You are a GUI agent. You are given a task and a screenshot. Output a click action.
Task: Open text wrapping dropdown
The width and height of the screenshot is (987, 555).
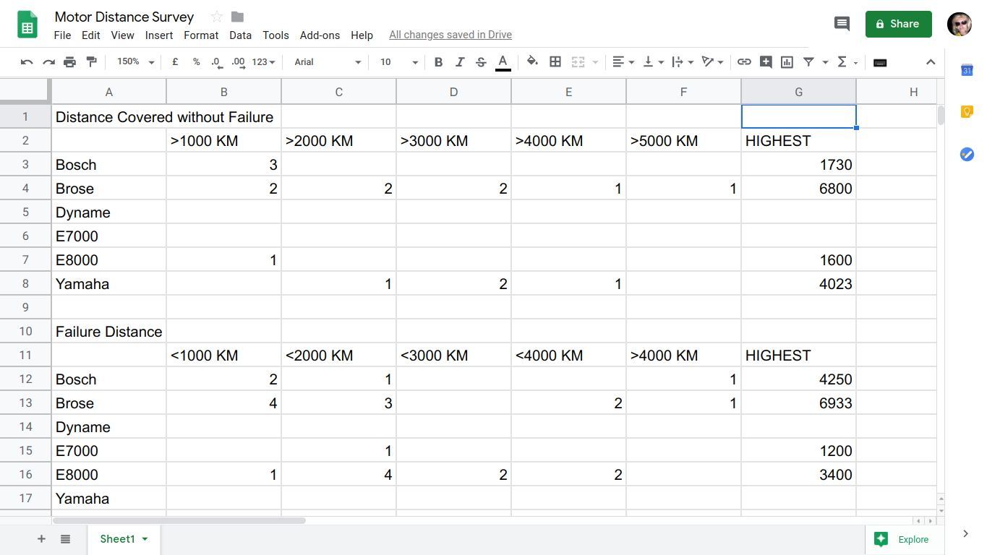click(x=683, y=62)
